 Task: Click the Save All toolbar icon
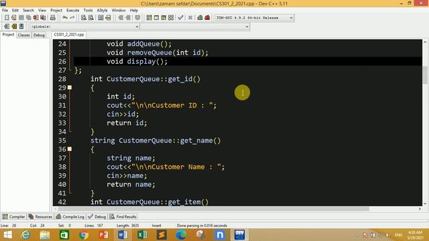tap(28, 18)
